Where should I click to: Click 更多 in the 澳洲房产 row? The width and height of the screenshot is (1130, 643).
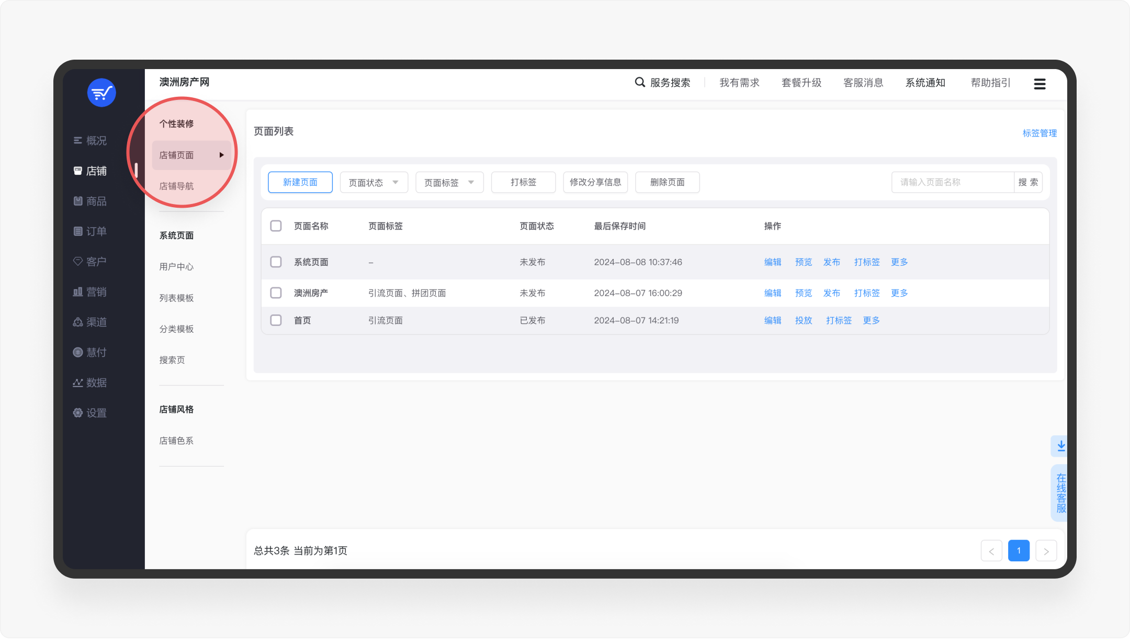point(899,292)
